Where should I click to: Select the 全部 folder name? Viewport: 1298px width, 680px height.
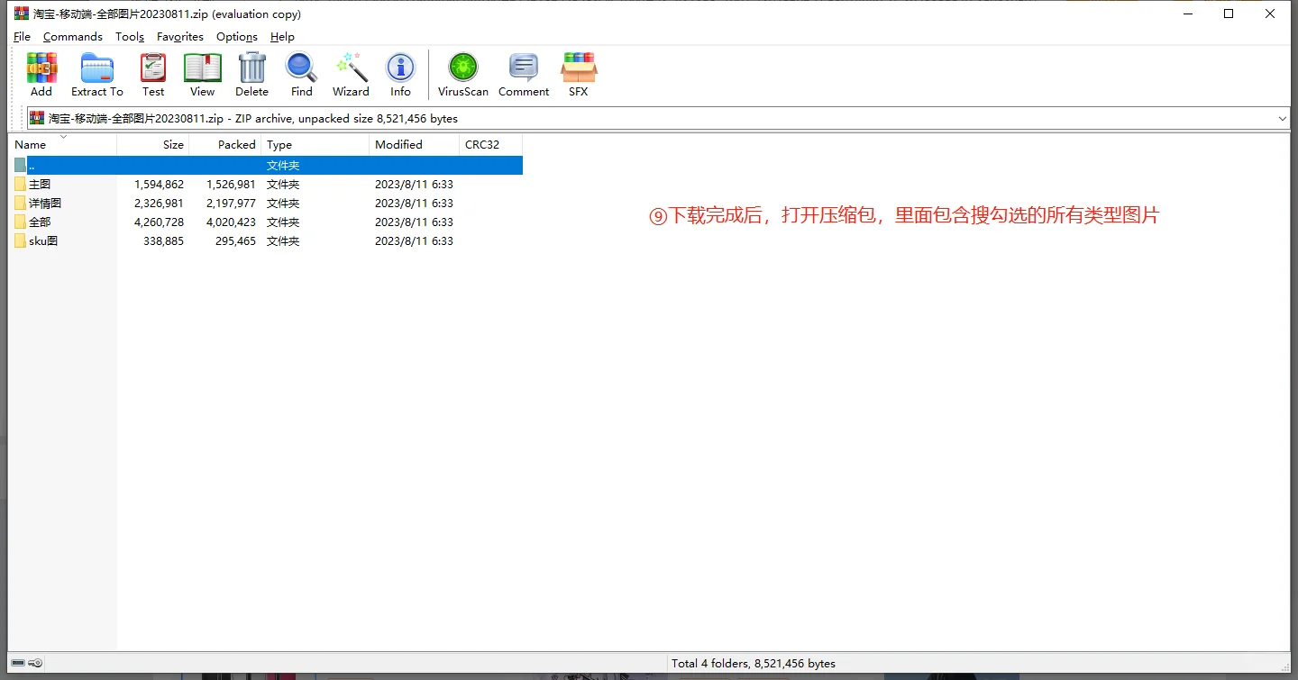40,222
